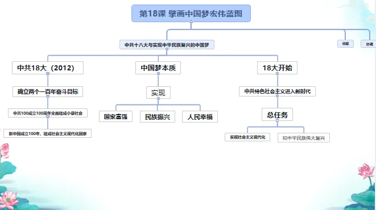The height and width of the screenshot is (210, 376).
Task: Select the 中共100成立100周年全面建成小康社会 node
Action: [x=48, y=113]
